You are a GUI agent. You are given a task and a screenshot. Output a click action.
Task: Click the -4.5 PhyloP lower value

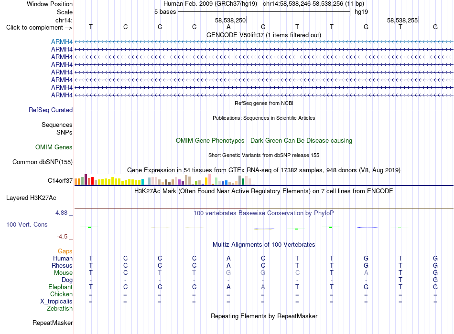pos(62,237)
